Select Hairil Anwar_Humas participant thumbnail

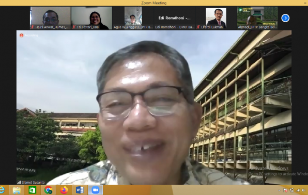click(50, 18)
